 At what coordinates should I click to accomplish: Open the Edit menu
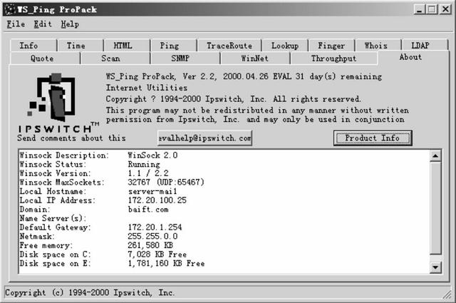[43, 24]
